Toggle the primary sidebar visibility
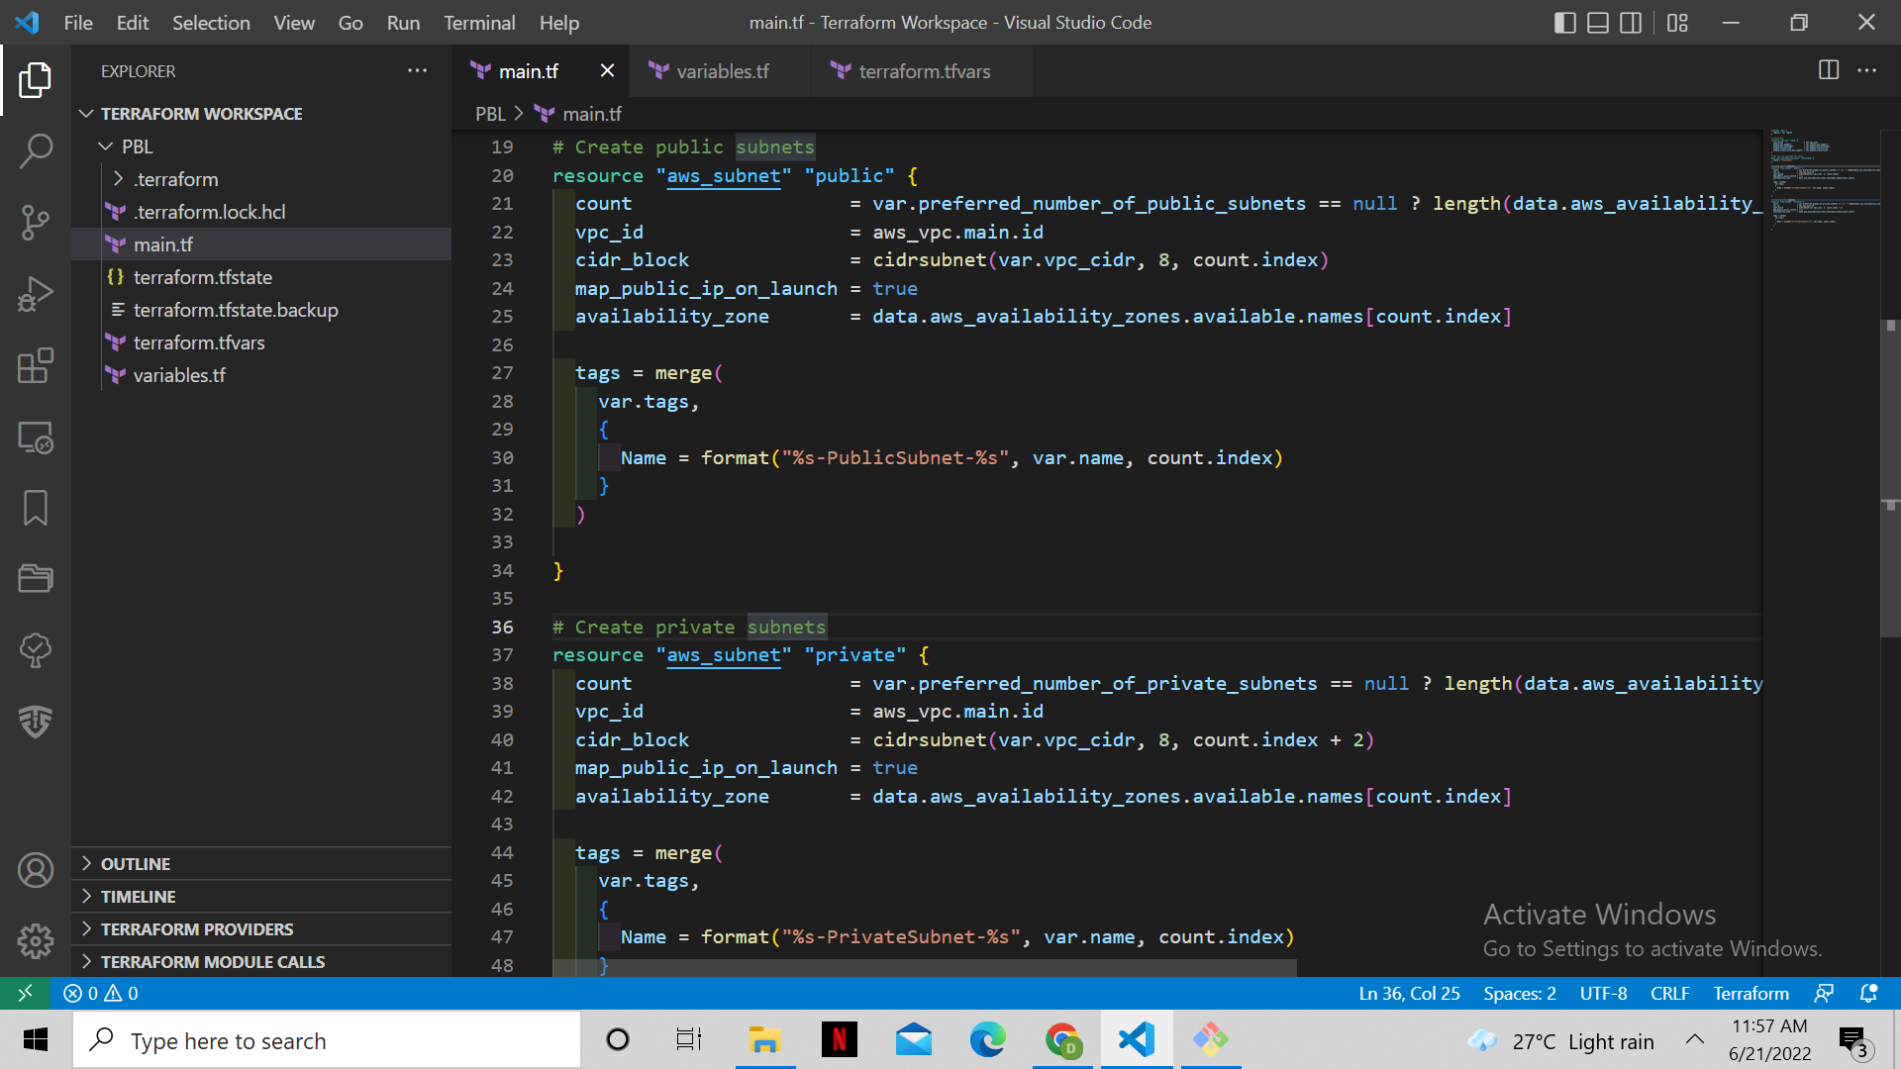The width and height of the screenshot is (1901, 1069). [x=1564, y=22]
